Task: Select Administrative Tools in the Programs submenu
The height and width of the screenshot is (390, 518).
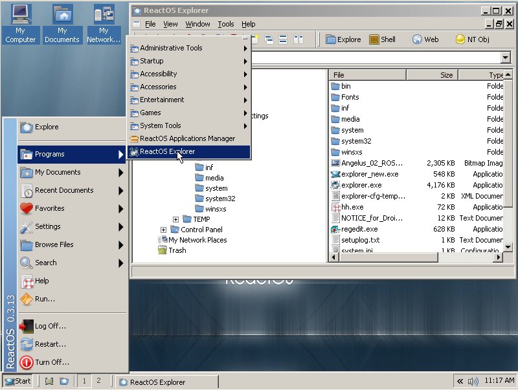Action: [170, 48]
